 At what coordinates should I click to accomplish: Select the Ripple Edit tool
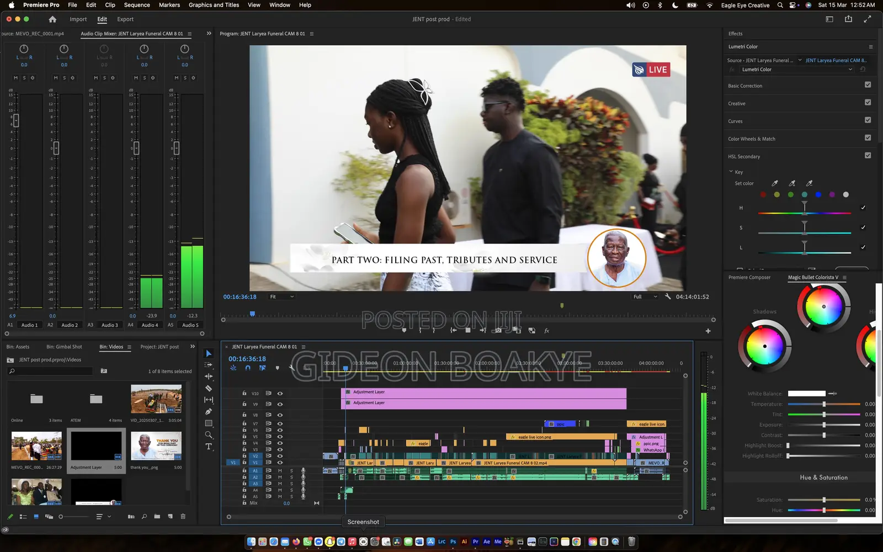[209, 376]
